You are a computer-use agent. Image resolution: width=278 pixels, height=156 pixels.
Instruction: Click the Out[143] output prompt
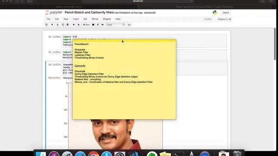point(54,78)
